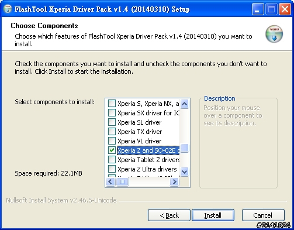Check the Xperia VL driver checkbox

112,141
